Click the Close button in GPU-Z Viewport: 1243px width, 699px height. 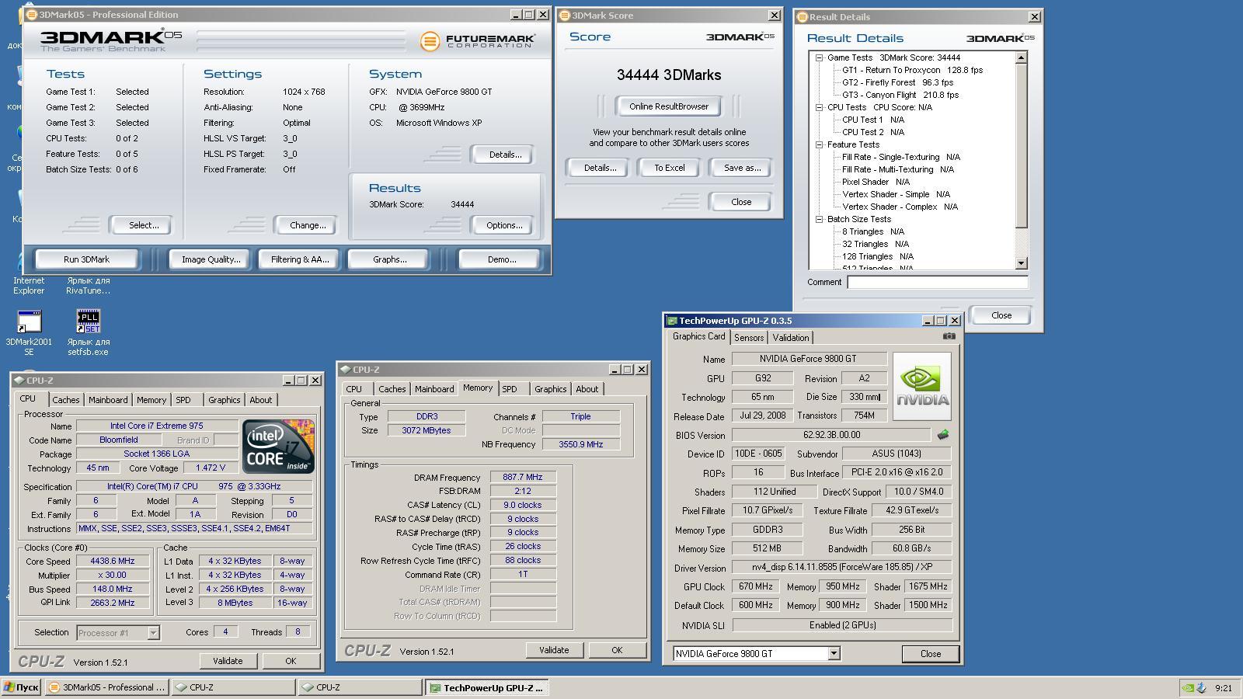(x=931, y=654)
